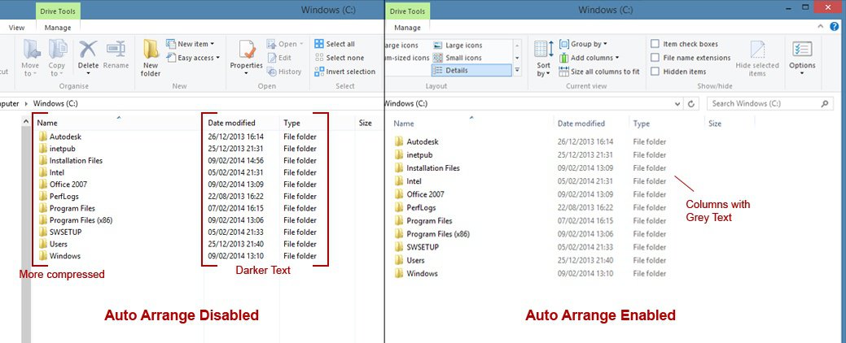Open the View ribbon tab

click(x=16, y=28)
